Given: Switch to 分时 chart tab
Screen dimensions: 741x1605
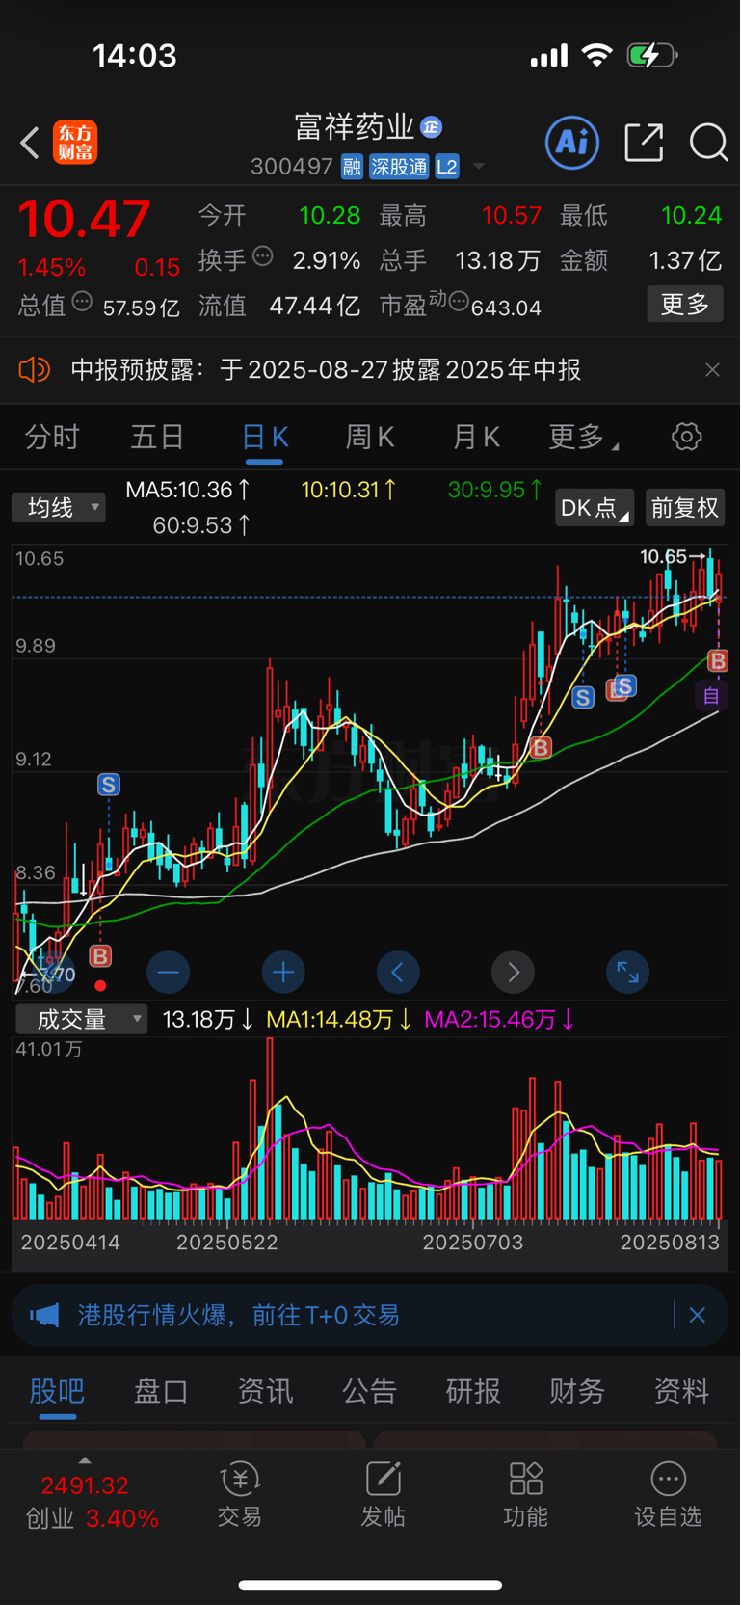Looking at the screenshot, I should [52, 437].
